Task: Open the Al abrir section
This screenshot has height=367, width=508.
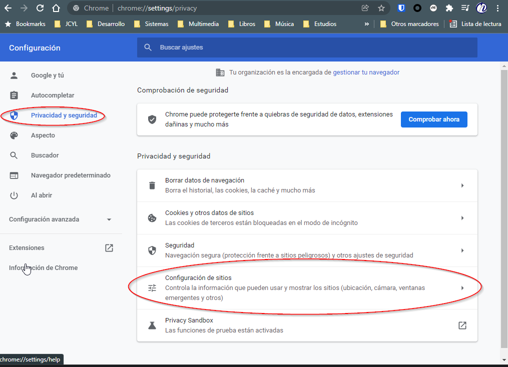Action: click(42, 195)
